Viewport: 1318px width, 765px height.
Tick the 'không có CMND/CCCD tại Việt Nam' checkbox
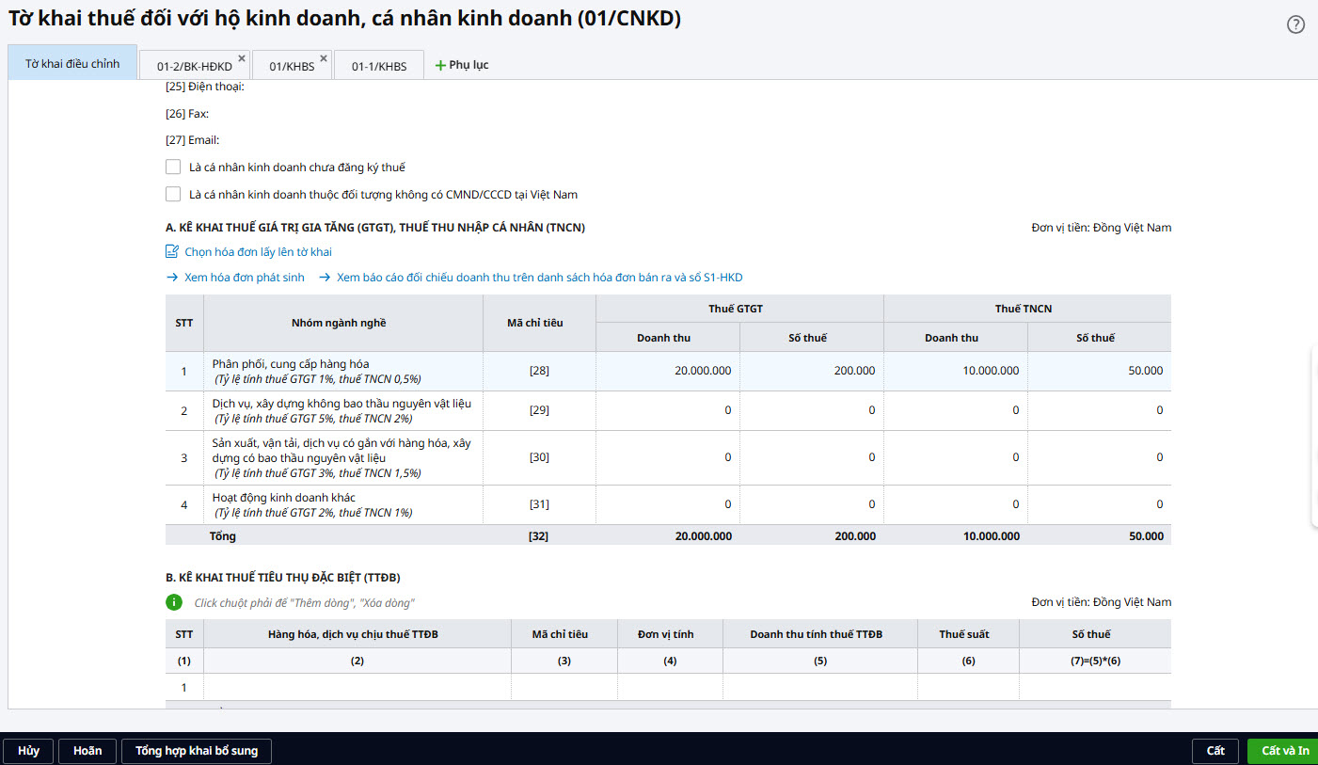click(x=173, y=194)
